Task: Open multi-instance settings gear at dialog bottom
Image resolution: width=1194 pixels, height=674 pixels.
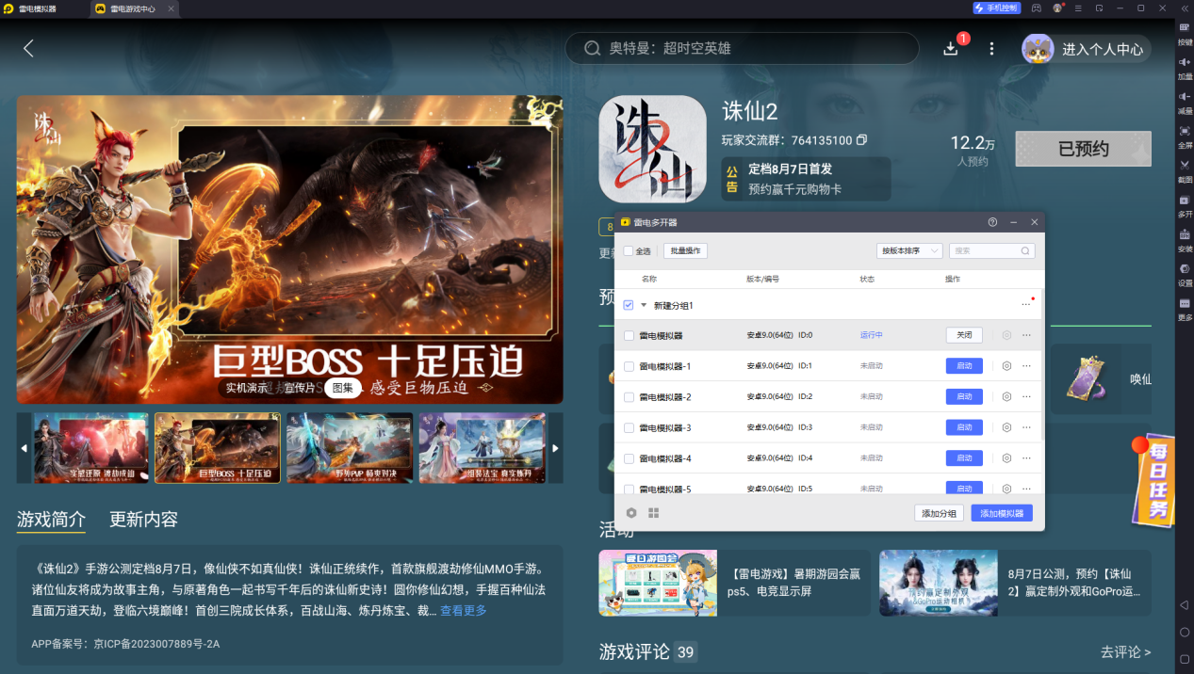Action: [x=631, y=513]
